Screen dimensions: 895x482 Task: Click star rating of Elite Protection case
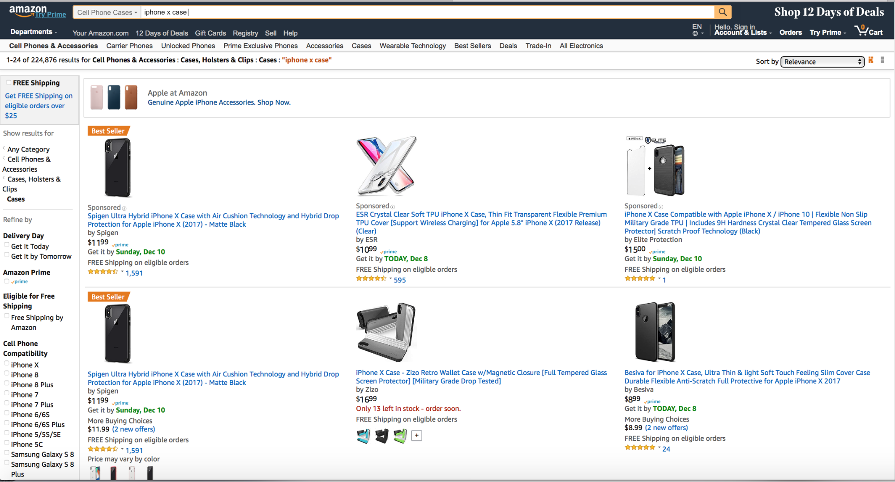pyautogui.click(x=639, y=279)
